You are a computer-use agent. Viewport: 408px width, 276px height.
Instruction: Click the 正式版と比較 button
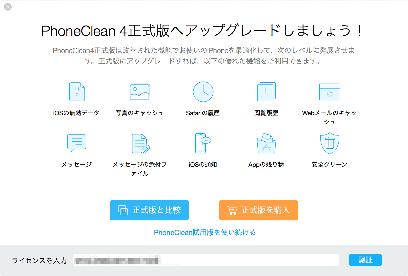click(x=149, y=210)
